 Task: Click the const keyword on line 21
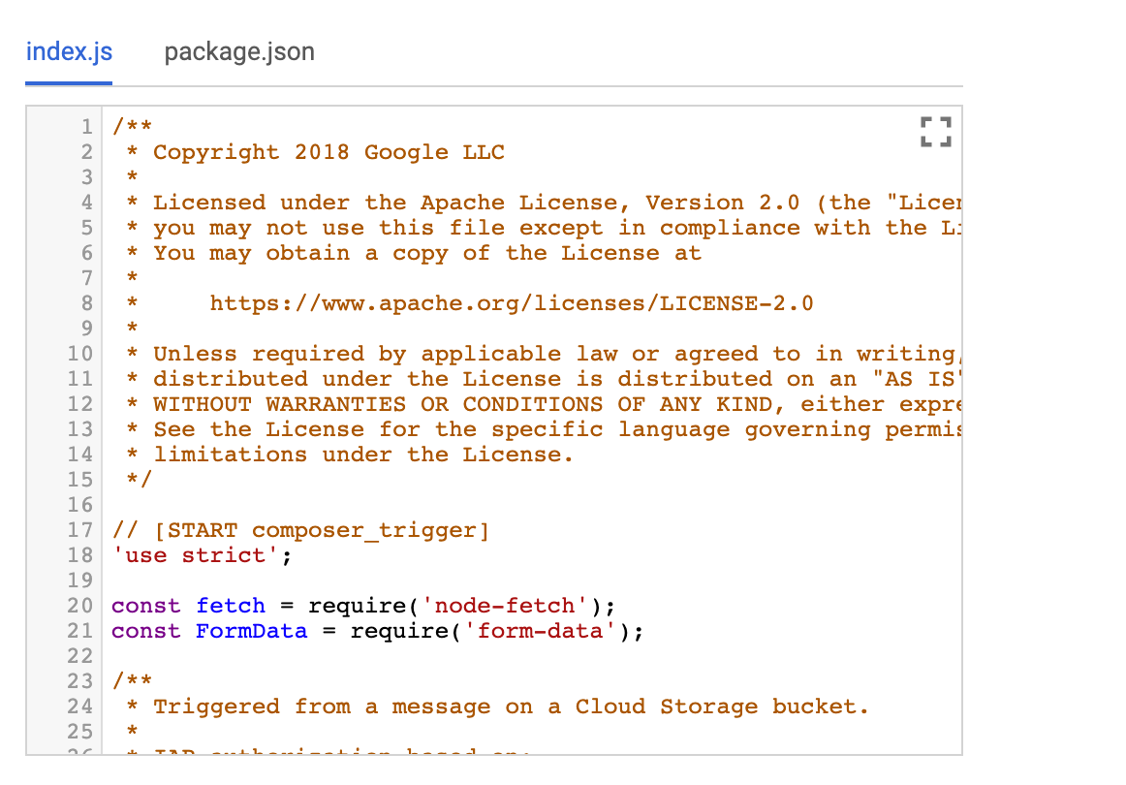point(145,631)
